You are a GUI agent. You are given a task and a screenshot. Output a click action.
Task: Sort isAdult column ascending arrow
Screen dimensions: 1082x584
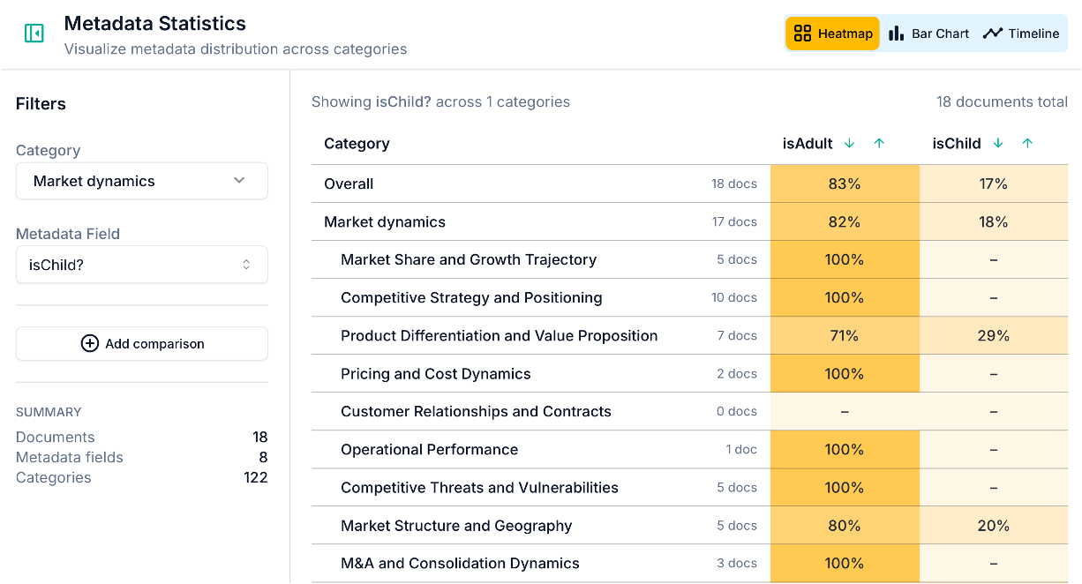click(x=879, y=144)
